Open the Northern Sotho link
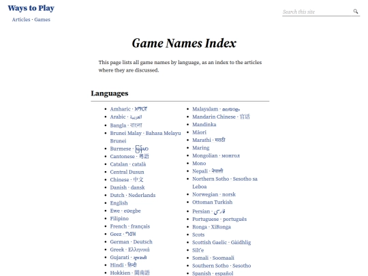Screen dimensions: 368x276 pyautogui.click(x=225, y=183)
